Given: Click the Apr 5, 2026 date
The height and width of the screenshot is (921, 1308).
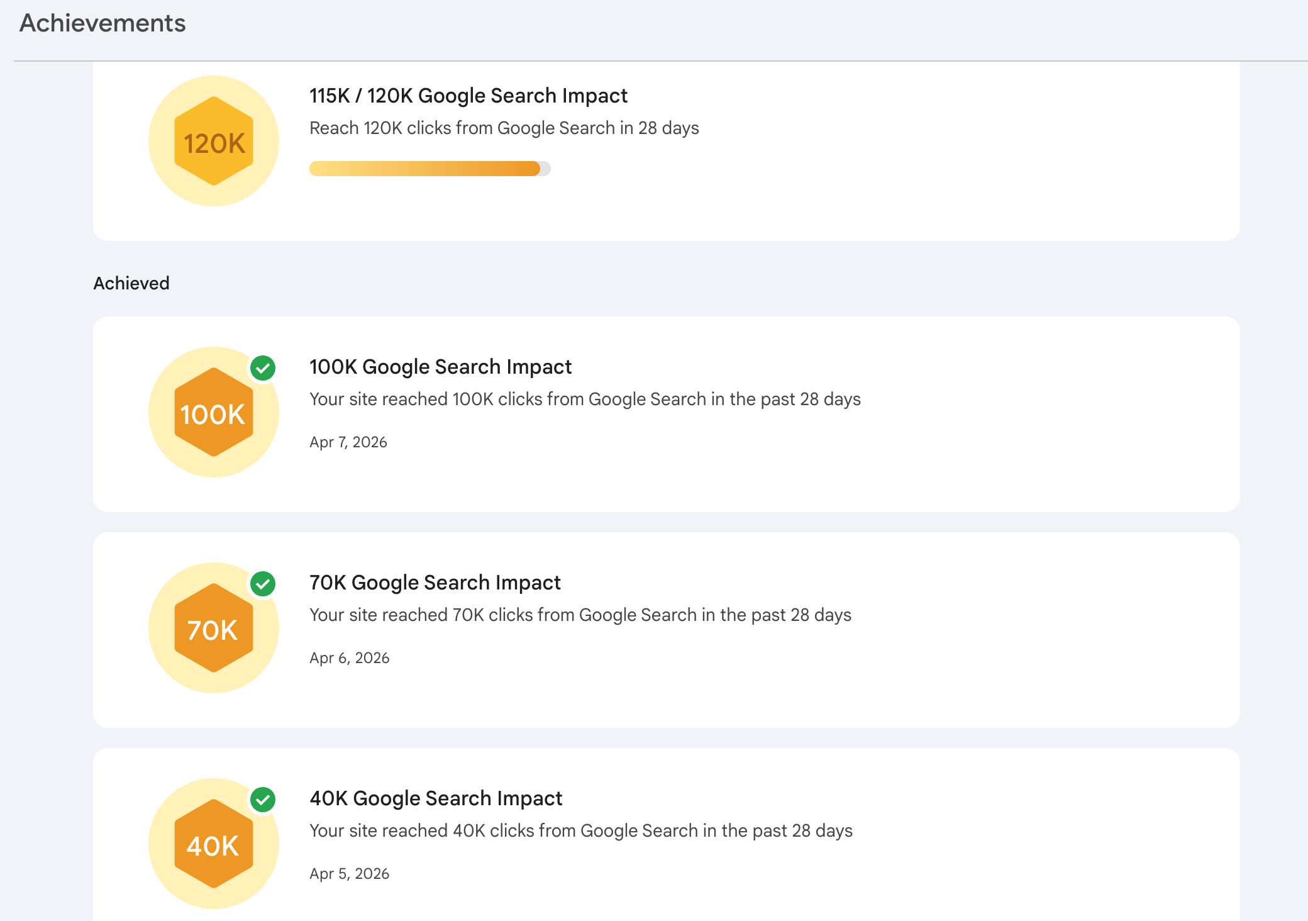Looking at the screenshot, I should click(x=349, y=874).
